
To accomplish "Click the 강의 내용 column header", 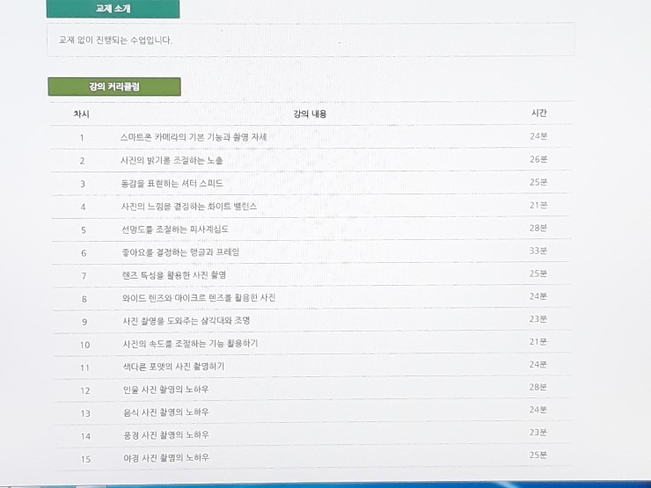I will (310, 113).
